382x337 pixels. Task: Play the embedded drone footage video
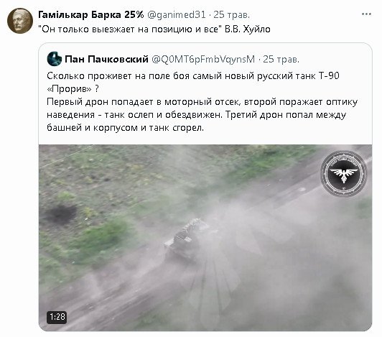(x=205, y=238)
